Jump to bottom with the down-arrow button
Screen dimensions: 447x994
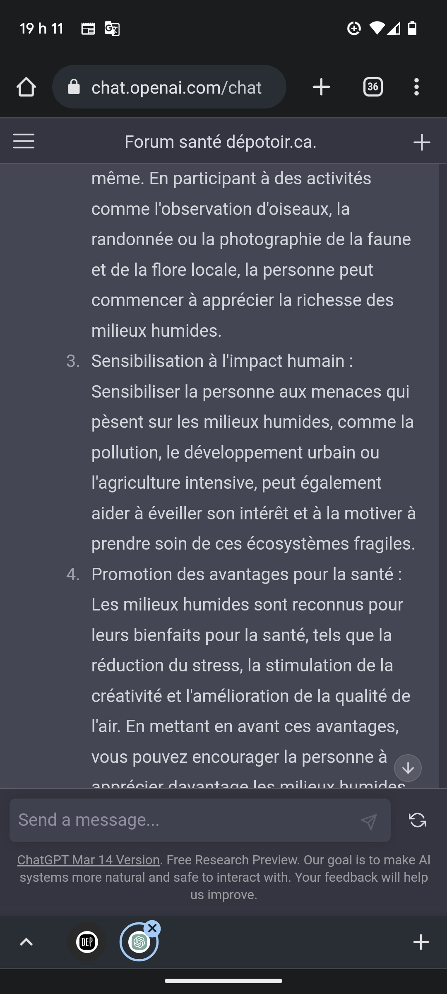[x=408, y=768]
